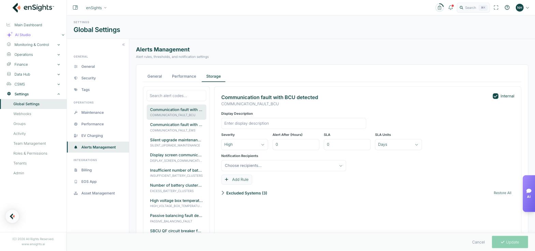Screen dimensions: 535x251
Task: Open the NH user avatar menu
Action: click(522, 7)
